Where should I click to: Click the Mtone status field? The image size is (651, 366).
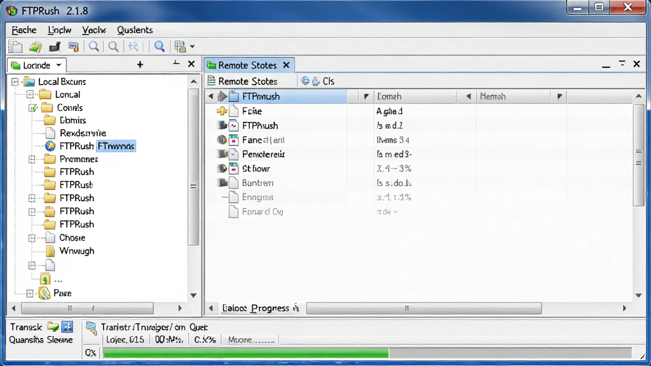click(x=251, y=340)
